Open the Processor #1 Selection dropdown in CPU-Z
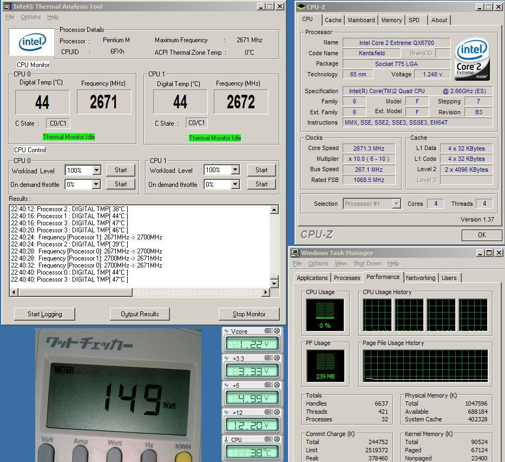Viewport: 505px width, 462px height. [396, 203]
